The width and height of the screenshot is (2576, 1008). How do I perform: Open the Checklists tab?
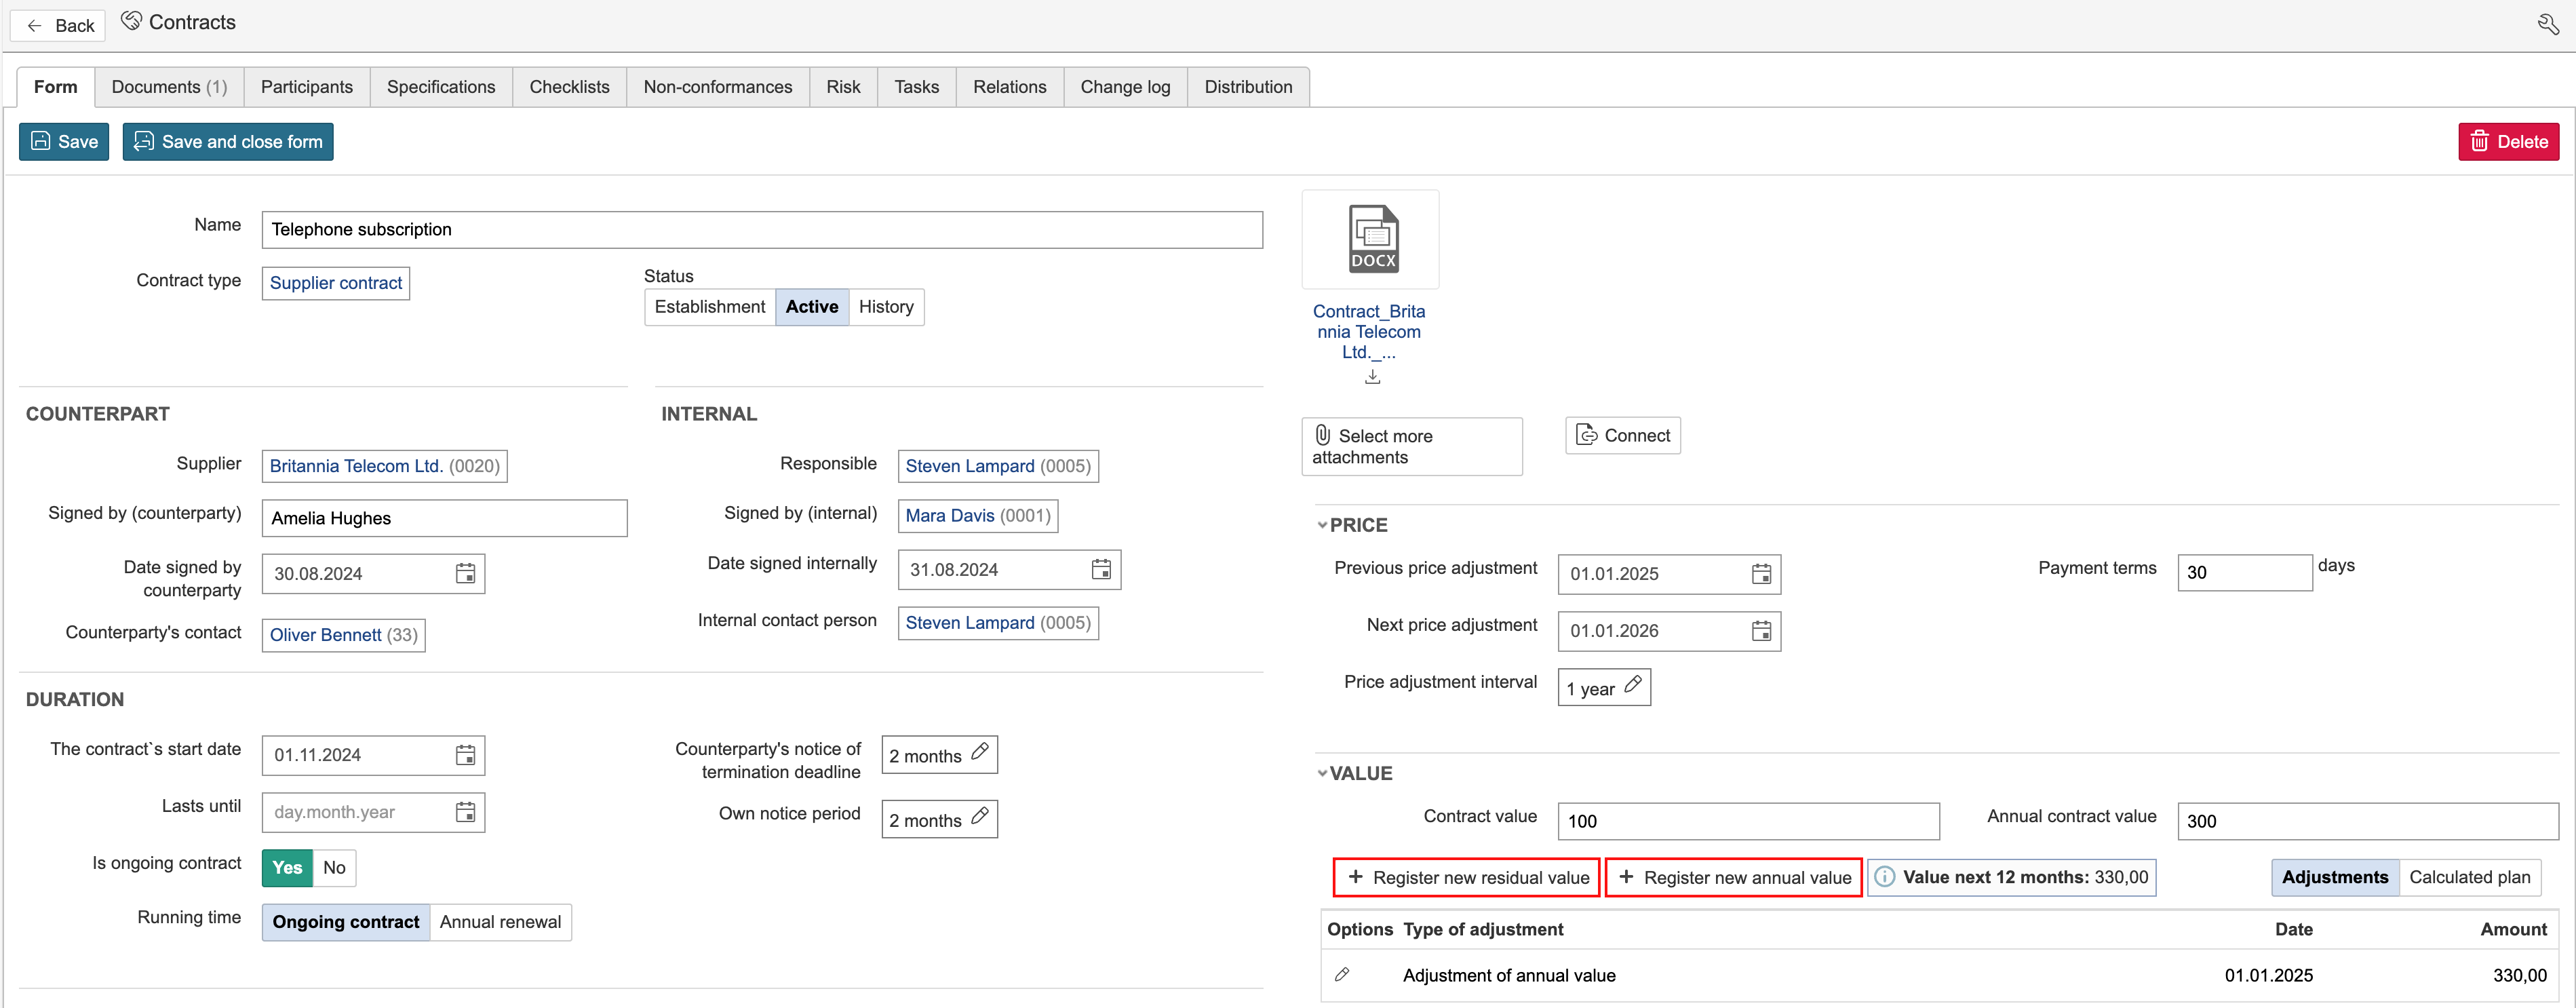(x=570, y=87)
